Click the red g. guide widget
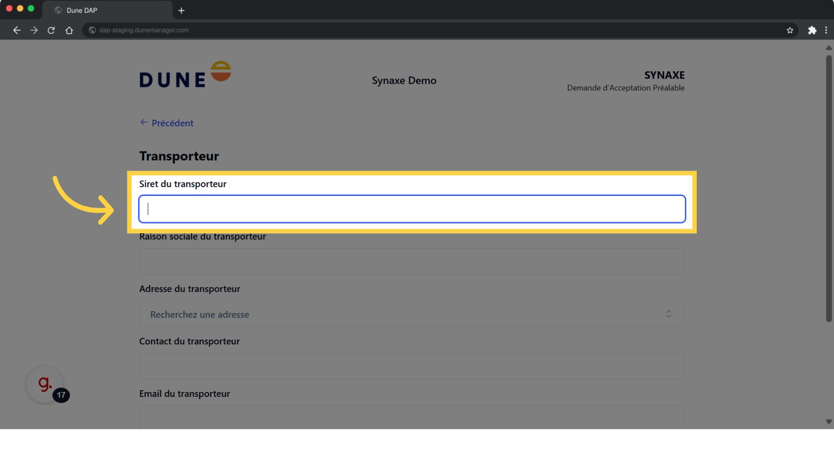Image resolution: width=834 pixels, height=469 pixels. 45,384
